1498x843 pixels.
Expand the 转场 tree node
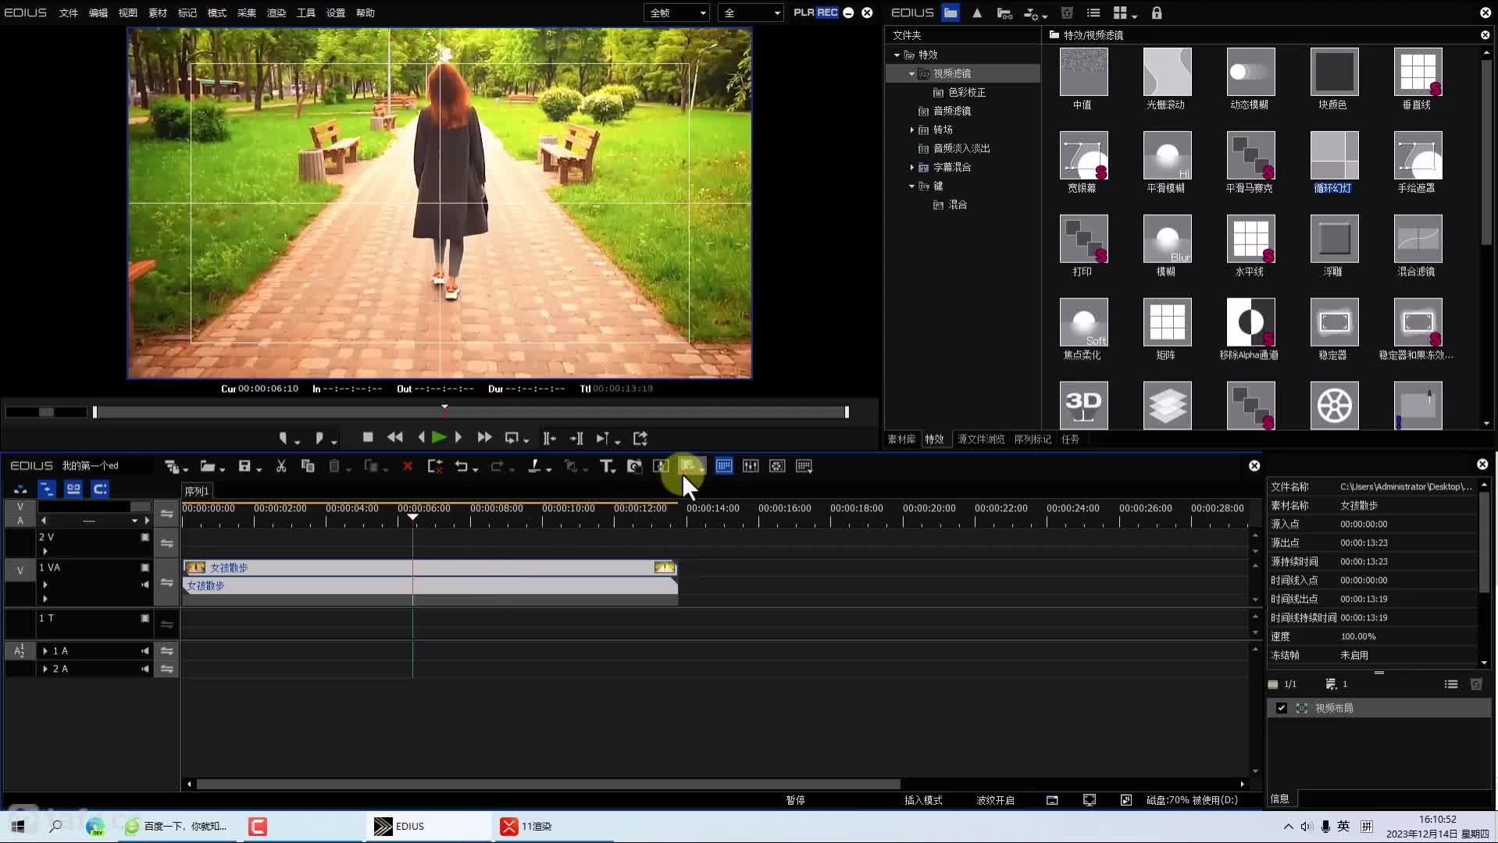tap(911, 130)
